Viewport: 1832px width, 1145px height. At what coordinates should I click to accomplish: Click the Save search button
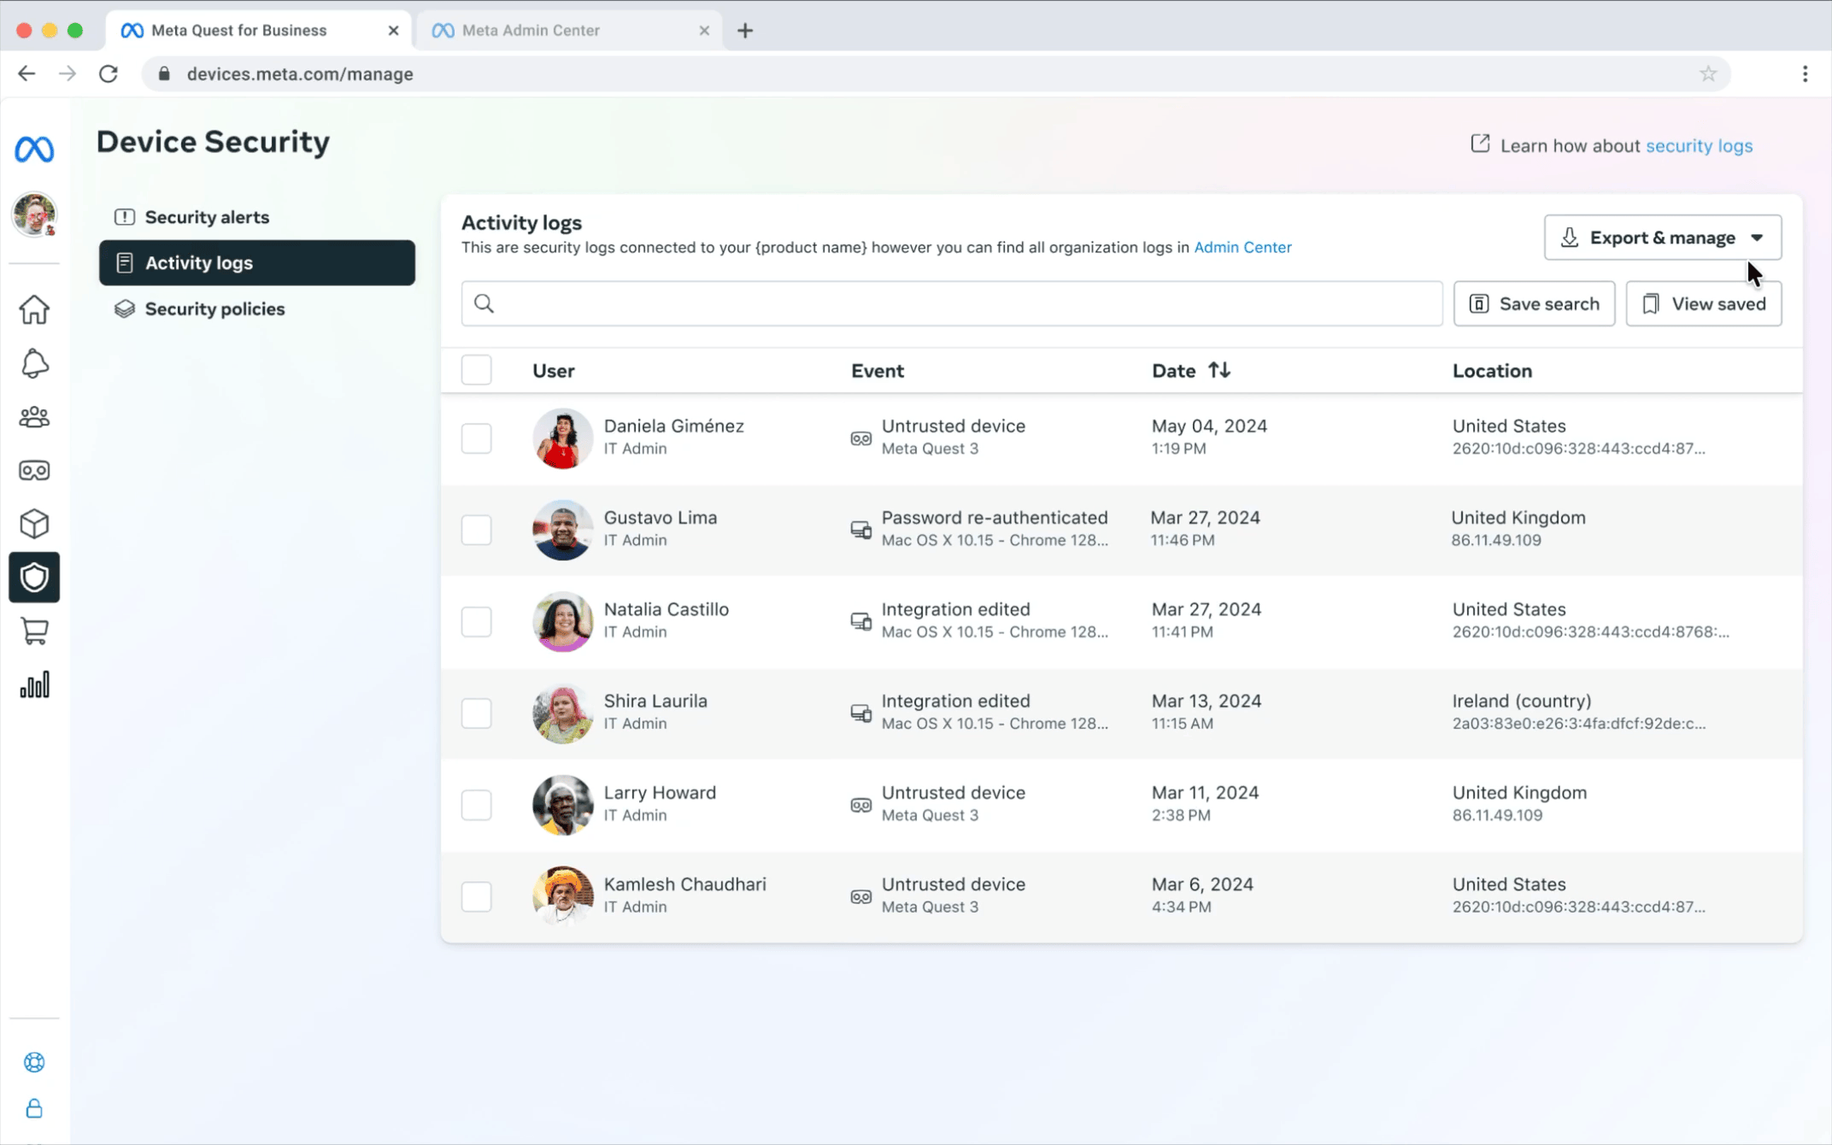point(1534,303)
